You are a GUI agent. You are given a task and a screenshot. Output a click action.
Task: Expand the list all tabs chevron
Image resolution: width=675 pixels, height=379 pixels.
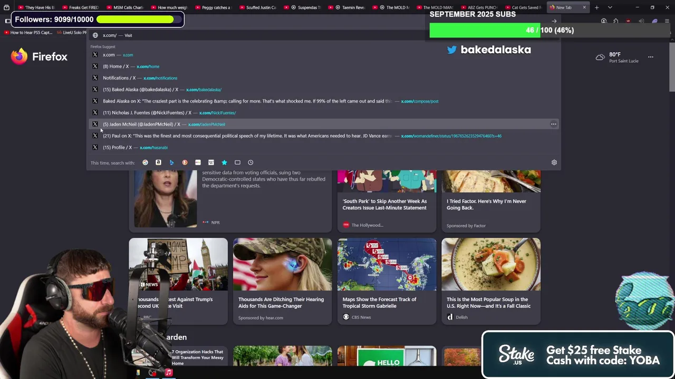(610, 7)
